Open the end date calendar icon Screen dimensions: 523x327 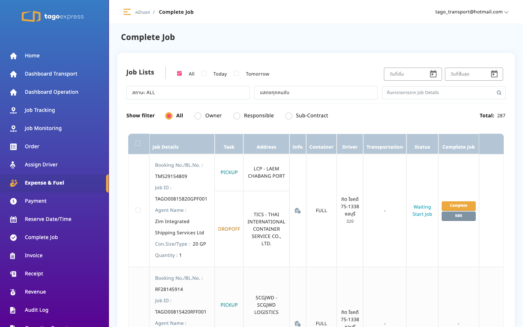pyautogui.click(x=494, y=74)
